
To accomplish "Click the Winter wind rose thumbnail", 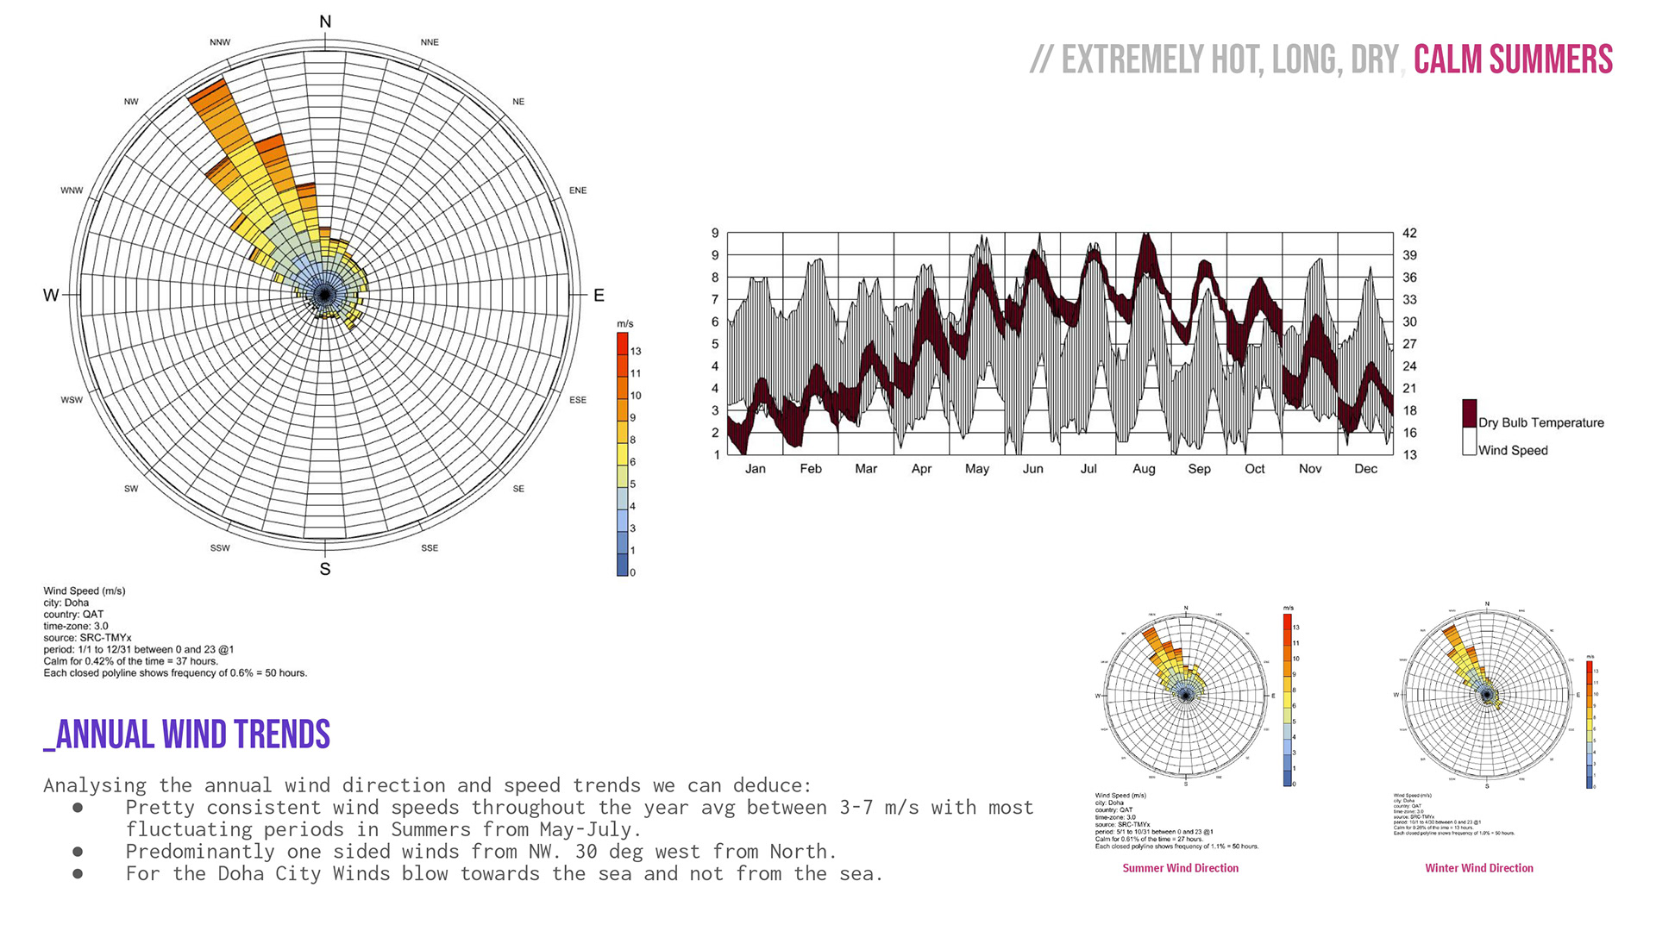I will 1486,695.
